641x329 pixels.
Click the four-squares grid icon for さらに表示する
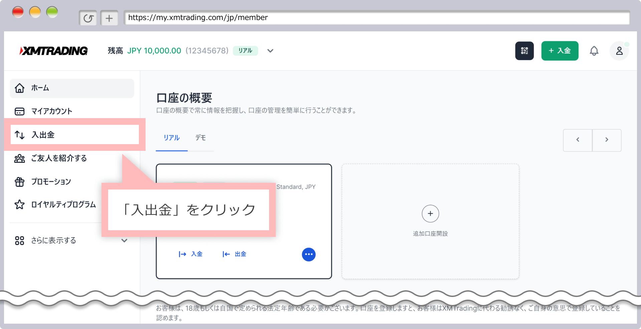(x=20, y=241)
